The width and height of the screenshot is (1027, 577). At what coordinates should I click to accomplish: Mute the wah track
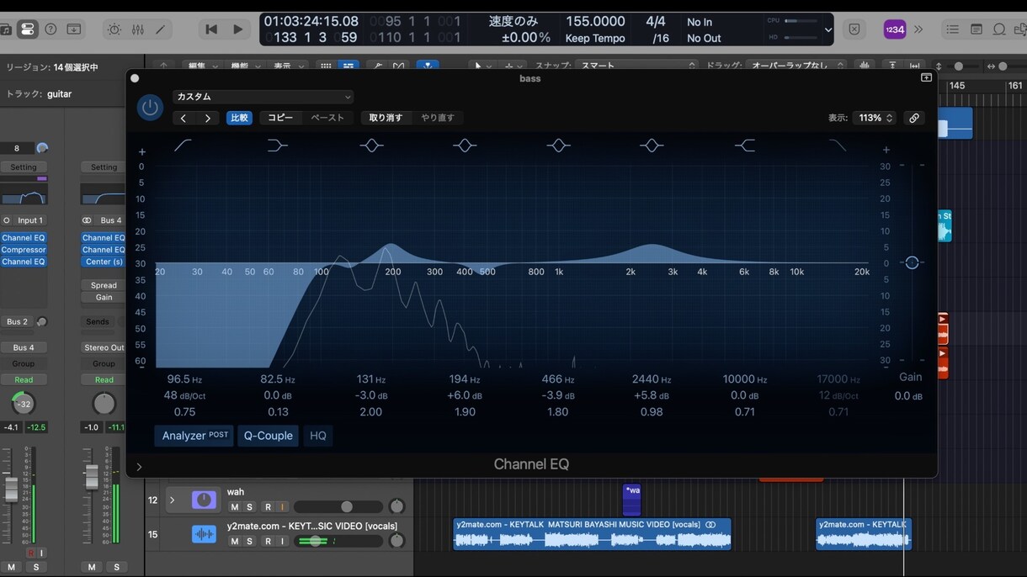coord(235,507)
